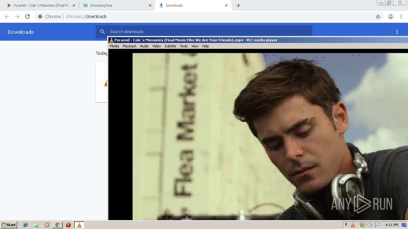
Task: Click the Chrome site info icon
Action: point(40,17)
